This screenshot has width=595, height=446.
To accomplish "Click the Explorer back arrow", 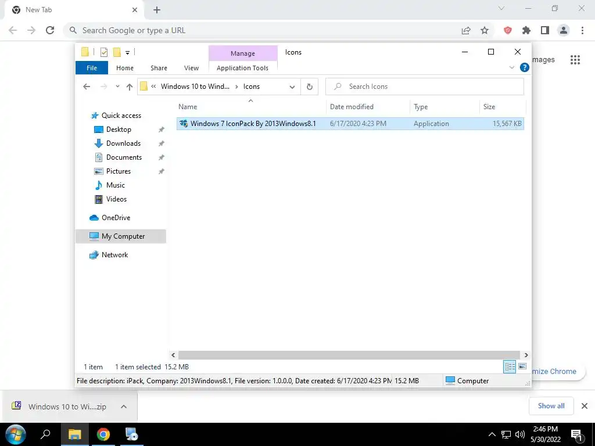I will [87, 87].
